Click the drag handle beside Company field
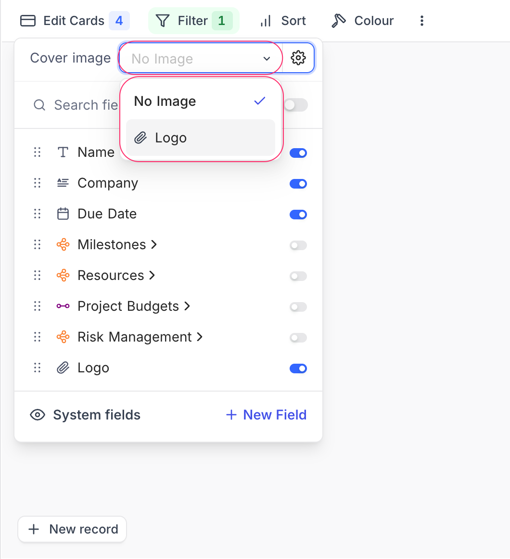This screenshot has width=510, height=559. tap(38, 183)
